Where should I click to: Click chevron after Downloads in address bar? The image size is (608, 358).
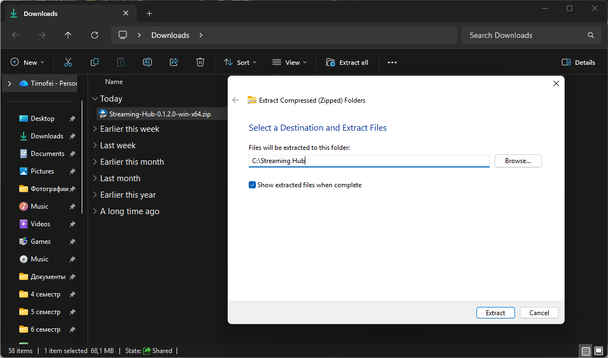pos(201,35)
